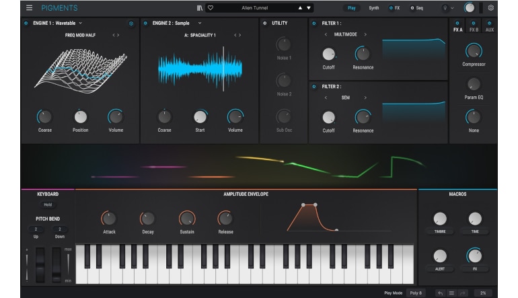Click the undo arrow in status bar

pyautogui.click(x=440, y=293)
